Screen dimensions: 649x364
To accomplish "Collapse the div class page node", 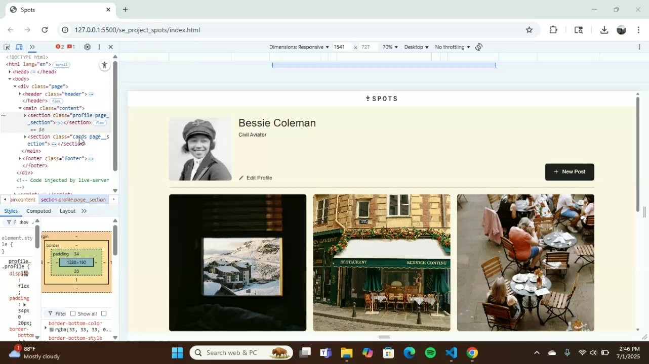I will pyautogui.click(x=15, y=86).
